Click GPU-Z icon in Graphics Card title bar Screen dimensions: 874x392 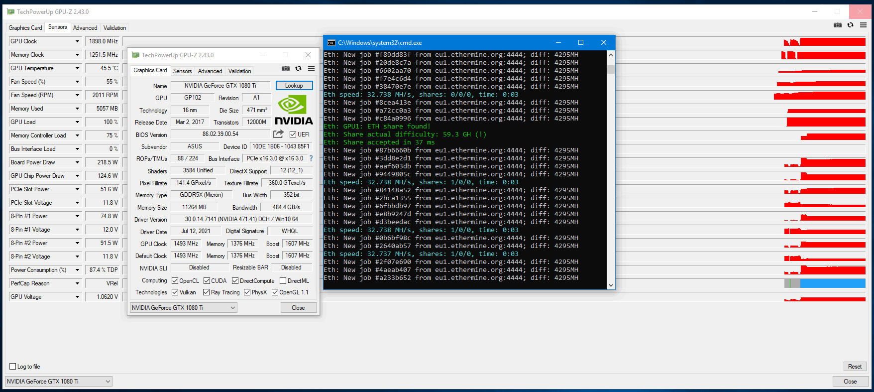tap(135, 55)
